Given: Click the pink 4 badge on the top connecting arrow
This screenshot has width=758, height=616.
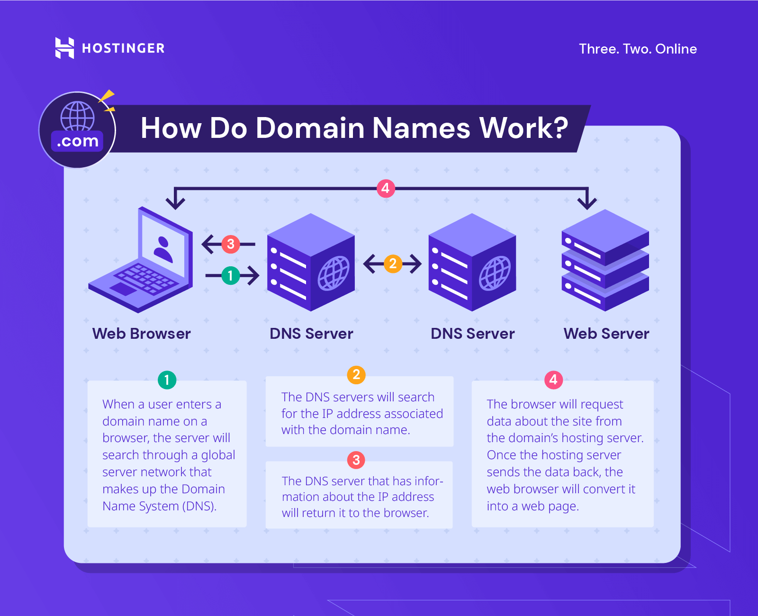Looking at the screenshot, I should 386,189.
